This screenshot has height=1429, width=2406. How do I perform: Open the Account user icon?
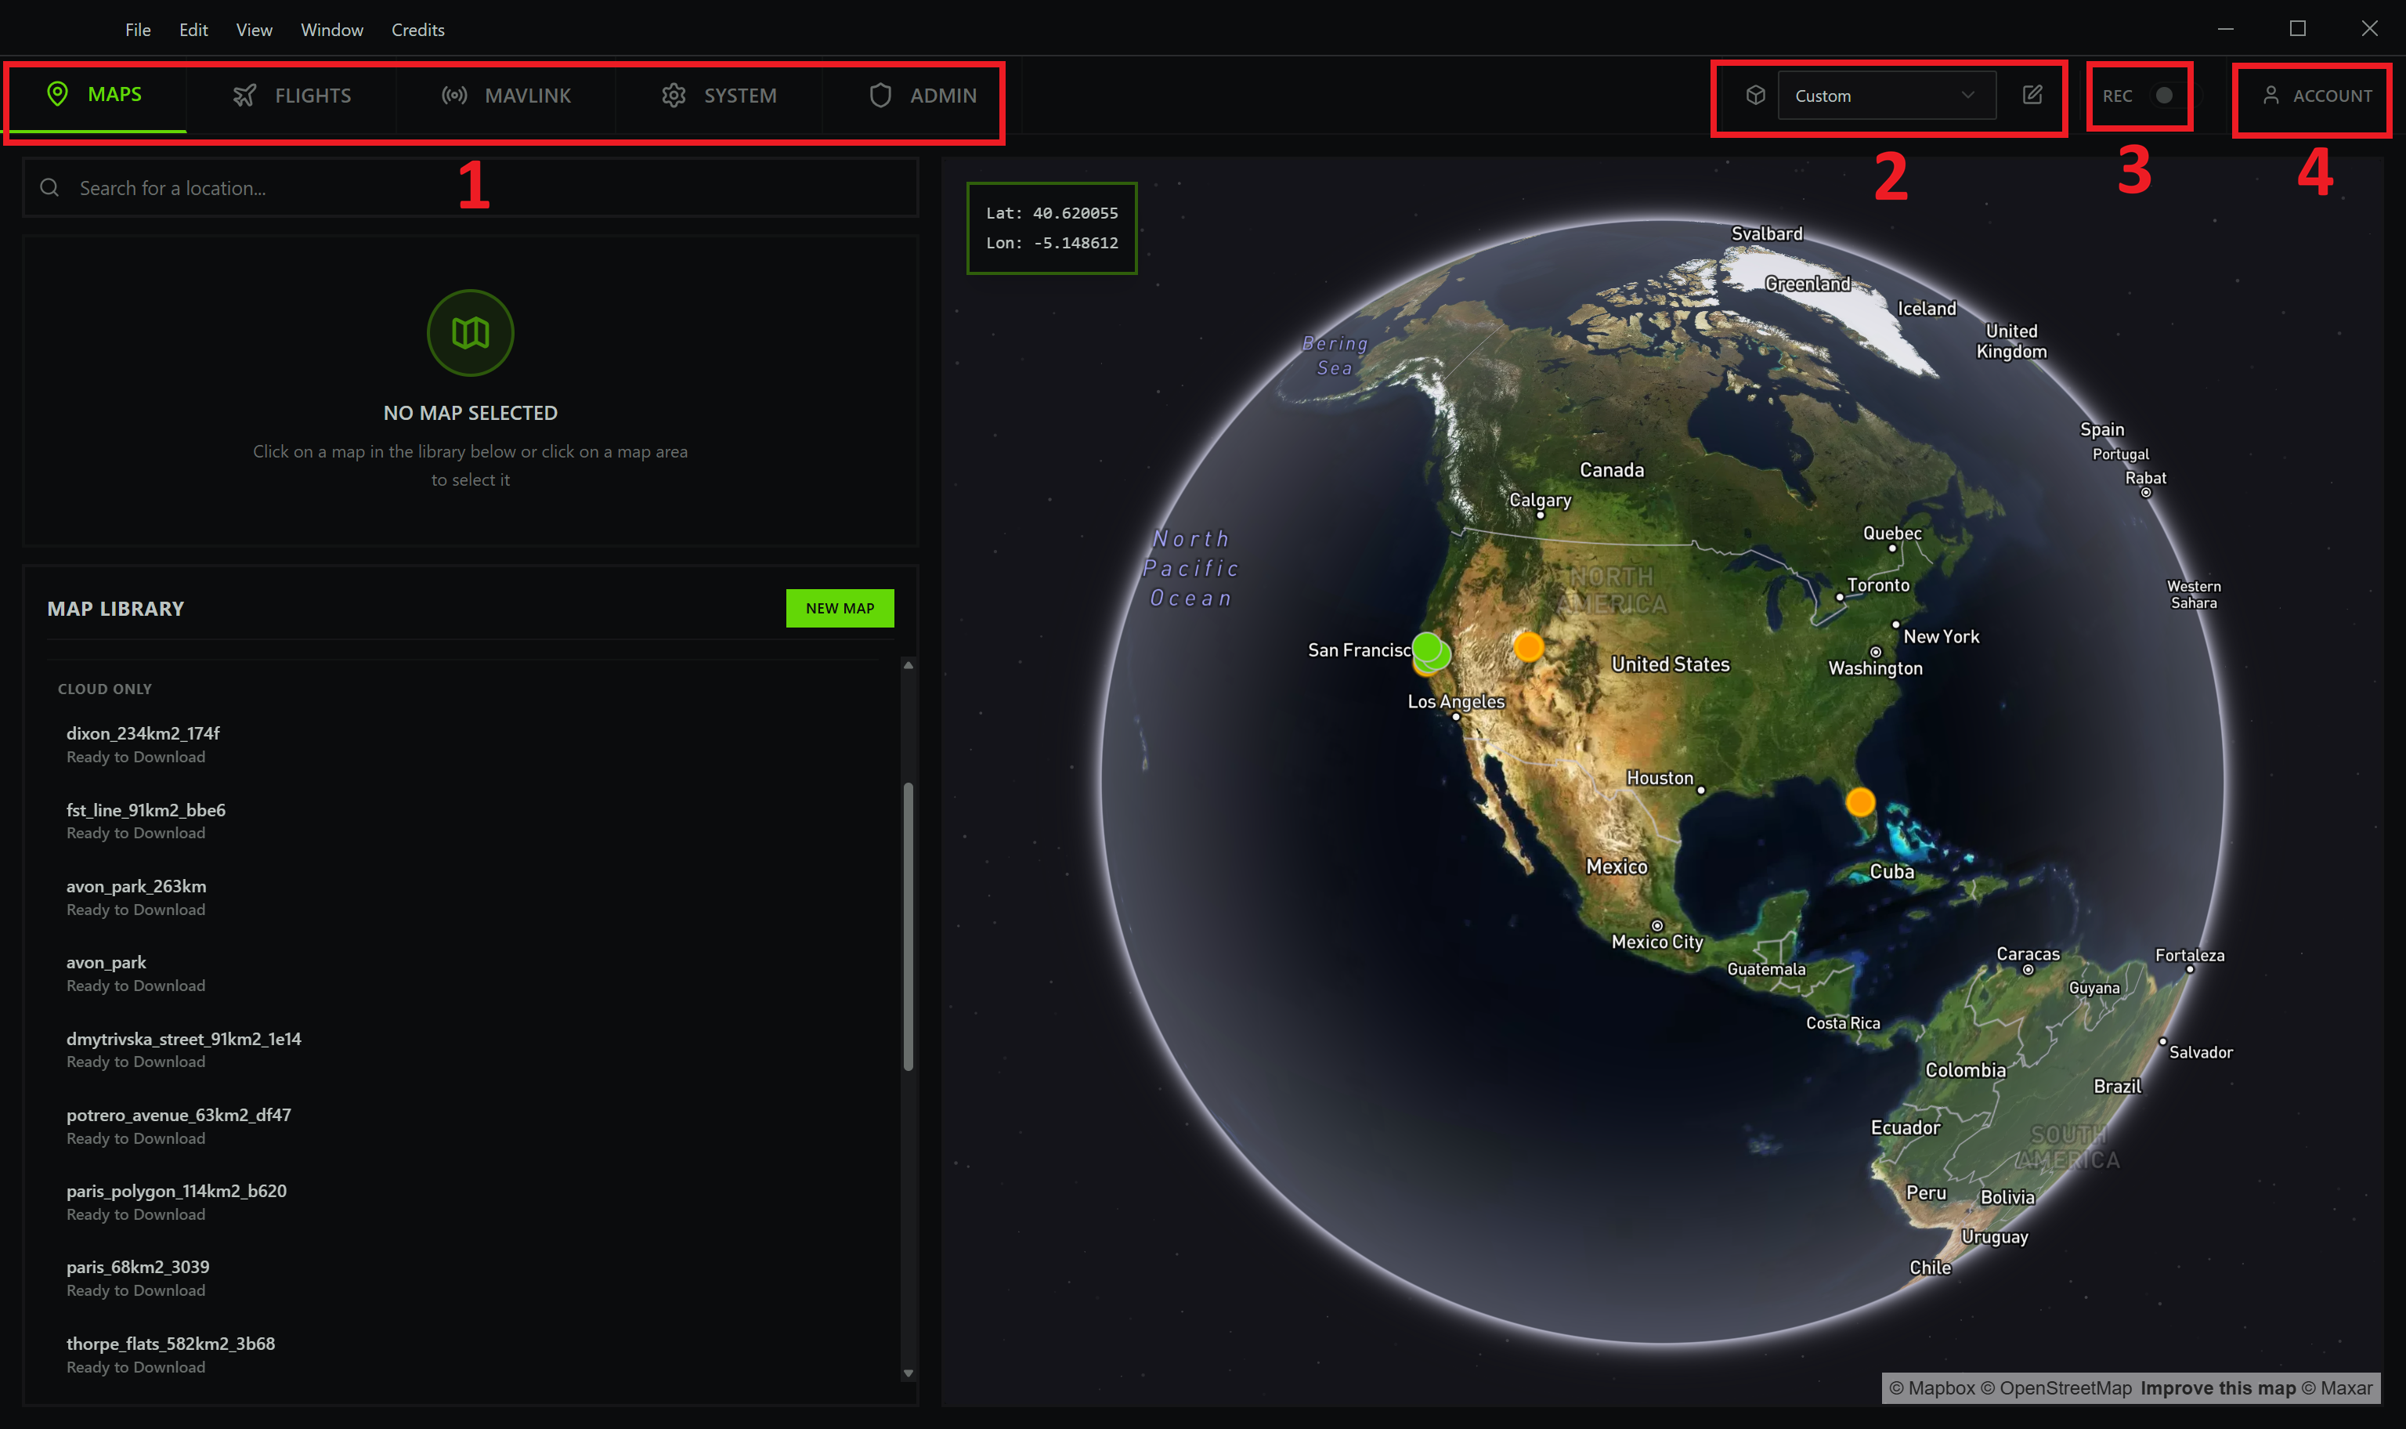[x=2271, y=96]
